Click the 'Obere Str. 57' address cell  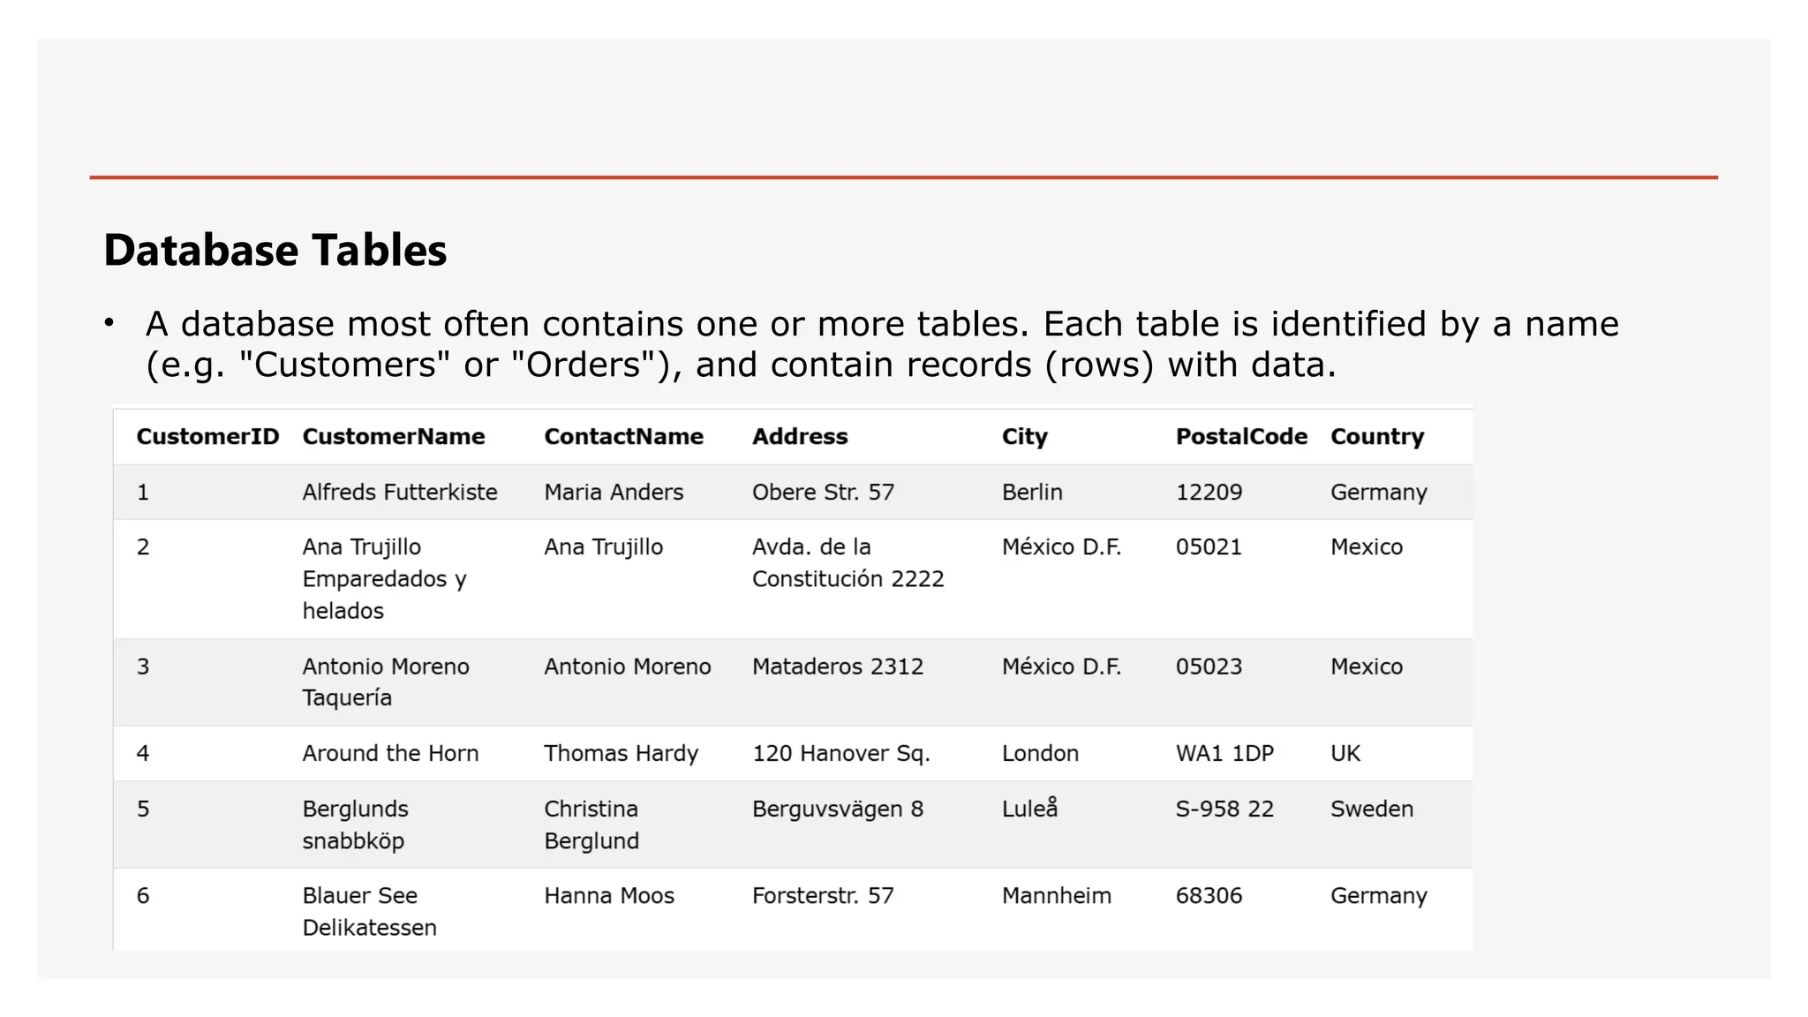(823, 493)
